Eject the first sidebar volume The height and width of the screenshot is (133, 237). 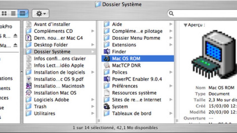coord(15,36)
